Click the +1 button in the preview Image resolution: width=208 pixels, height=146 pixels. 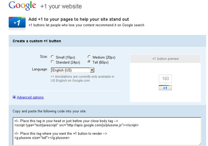tap(165, 88)
